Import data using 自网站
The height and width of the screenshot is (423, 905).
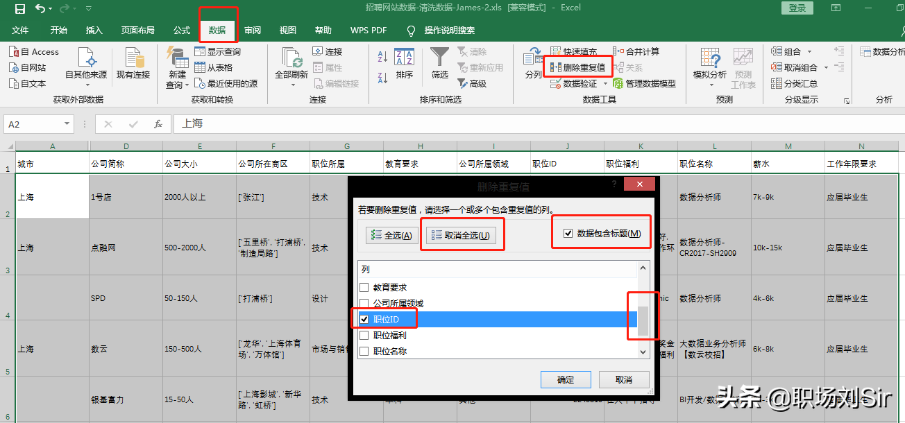[28, 68]
